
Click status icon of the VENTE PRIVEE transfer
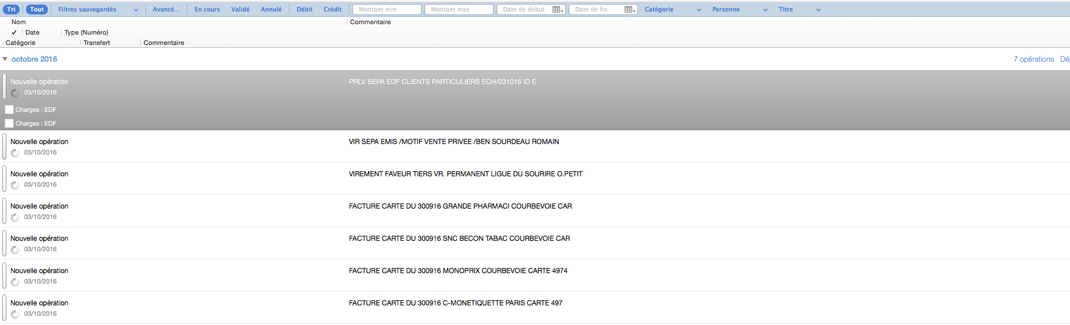tap(15, 153)
